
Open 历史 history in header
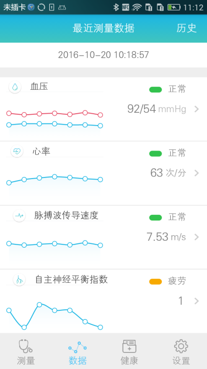click(x=186, y=28)
